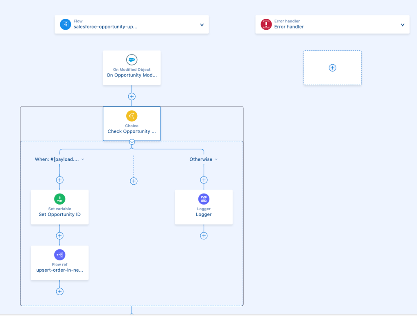This screenshot has height=316, width=417.
Task: Add step below the Logger card
Action: point(204,236)
